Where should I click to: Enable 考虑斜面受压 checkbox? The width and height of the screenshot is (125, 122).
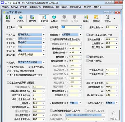click(x=87, y=61)
